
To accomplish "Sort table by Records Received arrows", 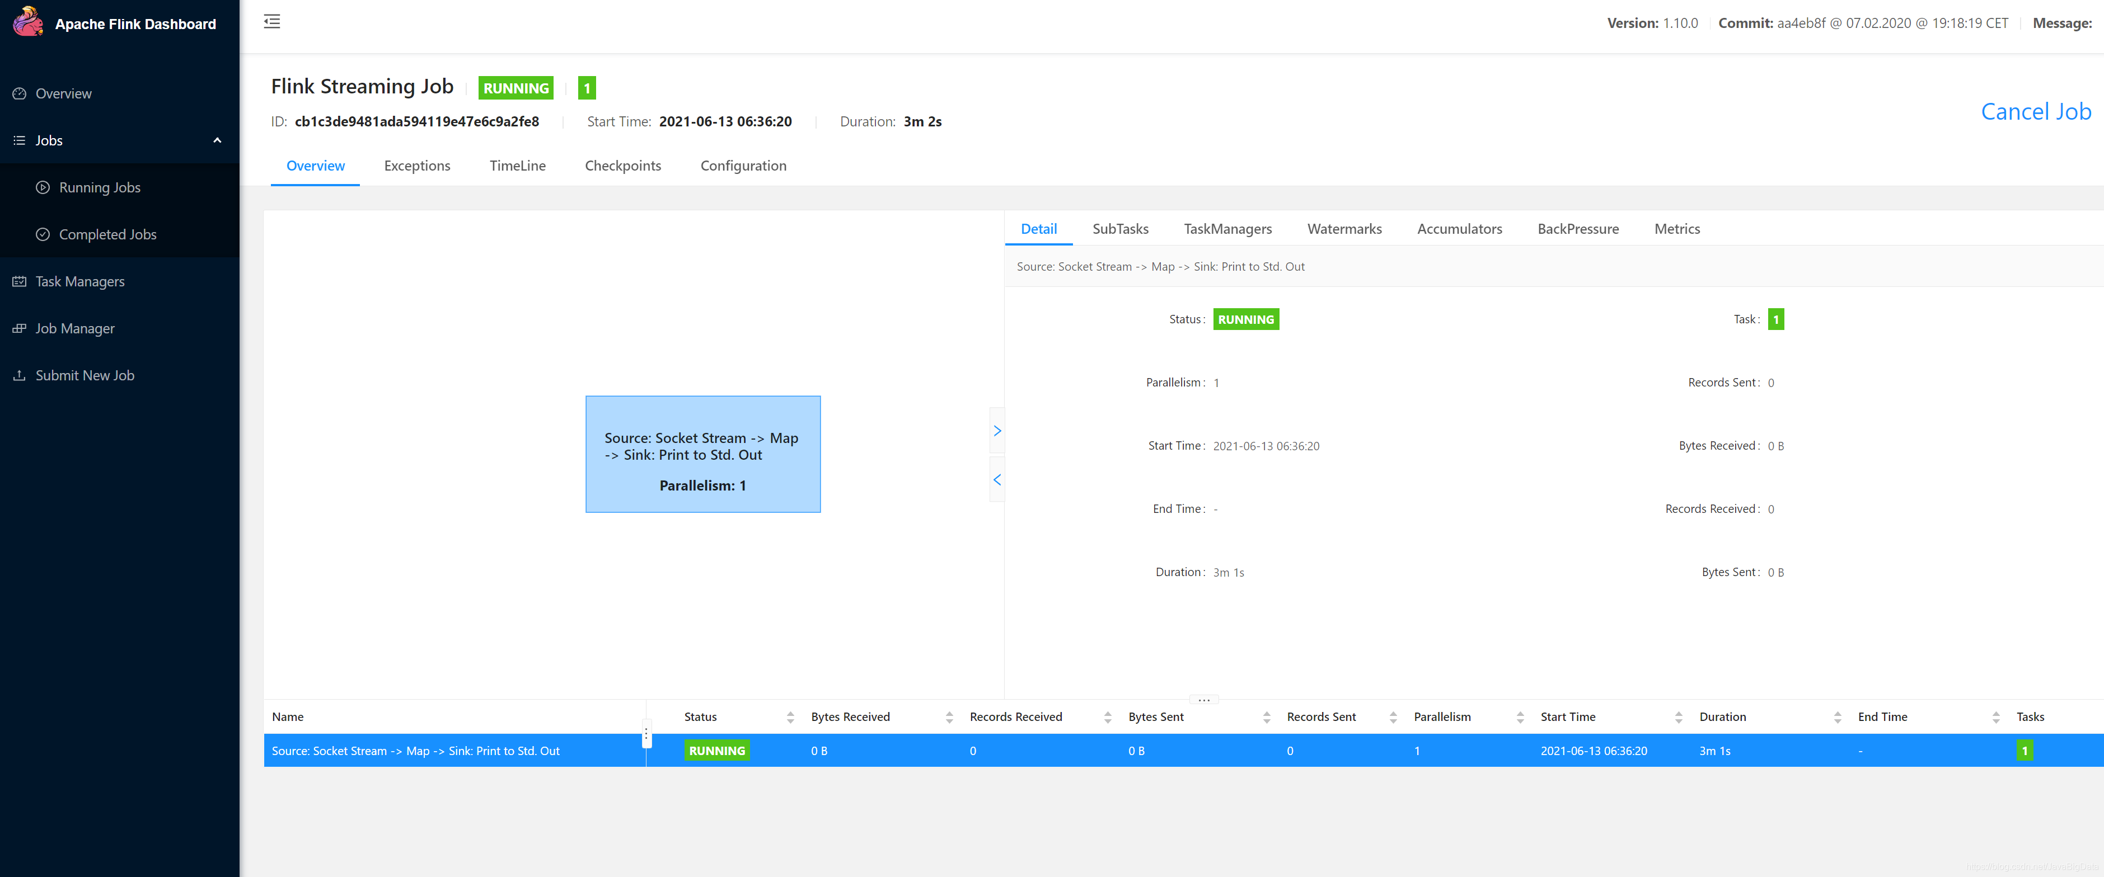I will coord(1108,717).
